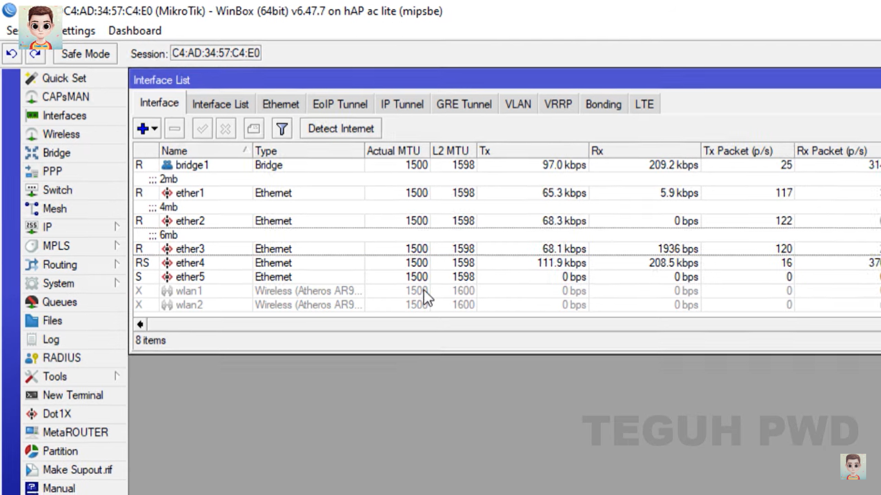Screen dimensions: 881x495
Task: Click the remove (minus) interface button
Action: [x=174, y=128]
